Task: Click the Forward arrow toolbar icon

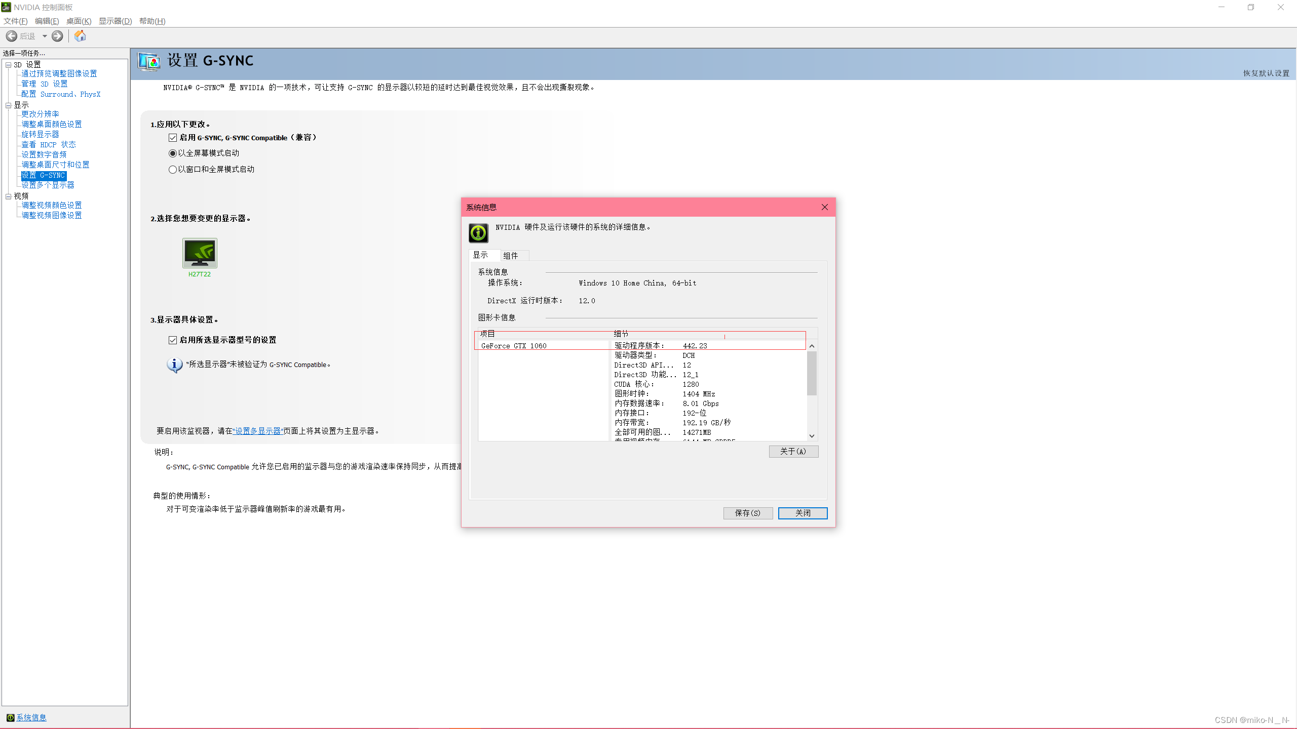Action: [x=57, y=36]
